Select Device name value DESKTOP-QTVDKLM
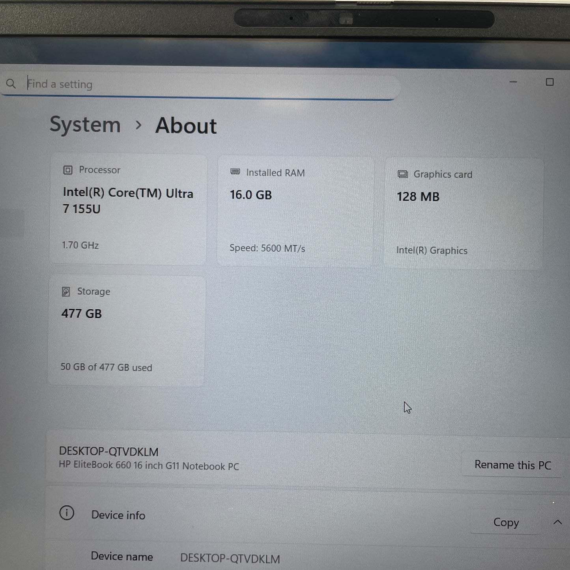The image size is (570, 570). point(230,559)
